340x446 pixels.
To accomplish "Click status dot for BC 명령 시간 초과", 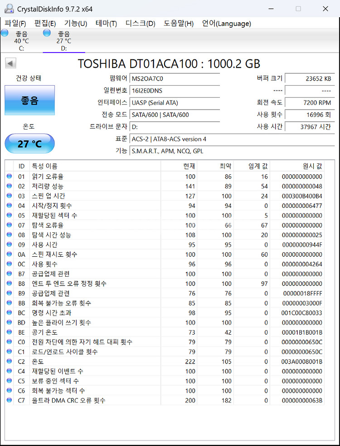I will [x=9, y=312].
